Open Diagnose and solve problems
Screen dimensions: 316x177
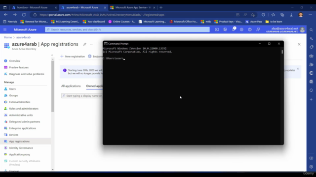click(x=26, y=74)
